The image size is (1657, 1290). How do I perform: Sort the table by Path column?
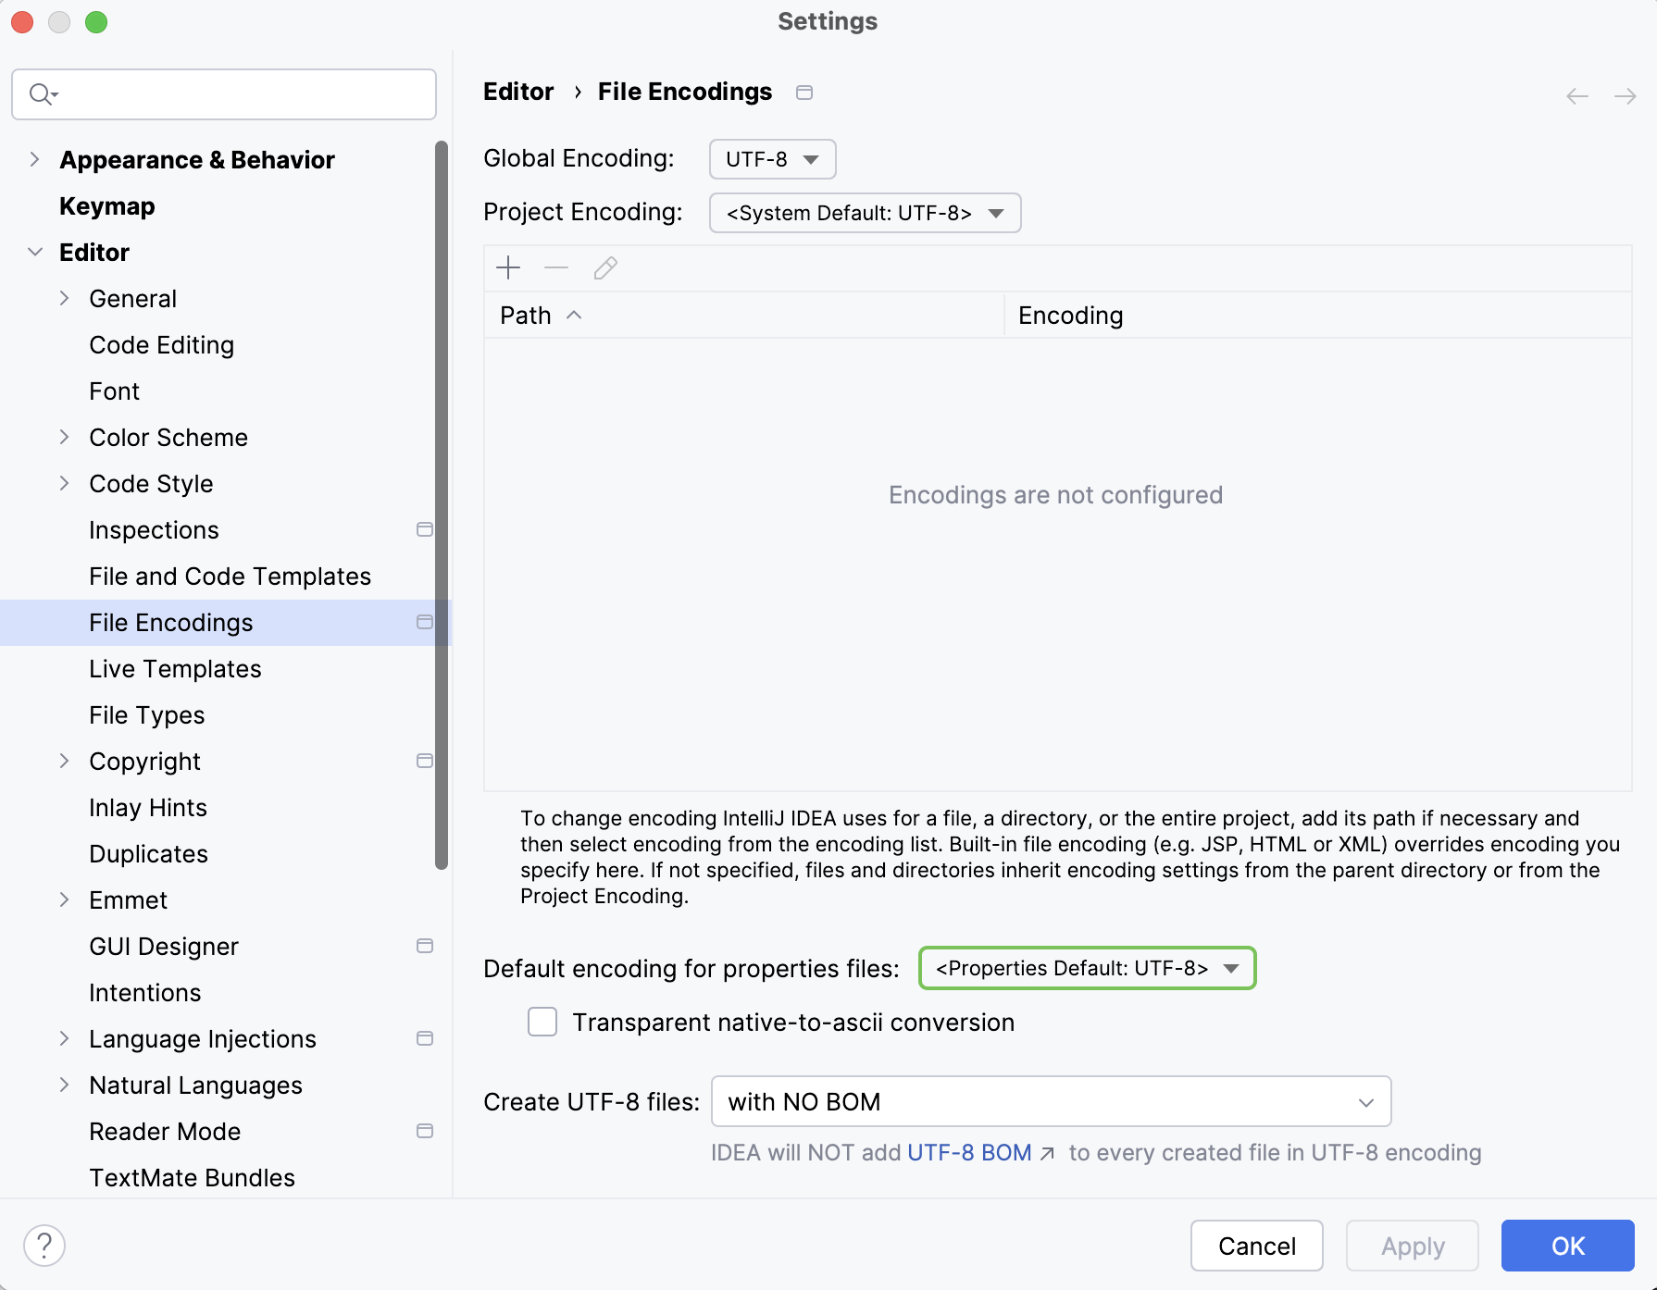[526, 316]
